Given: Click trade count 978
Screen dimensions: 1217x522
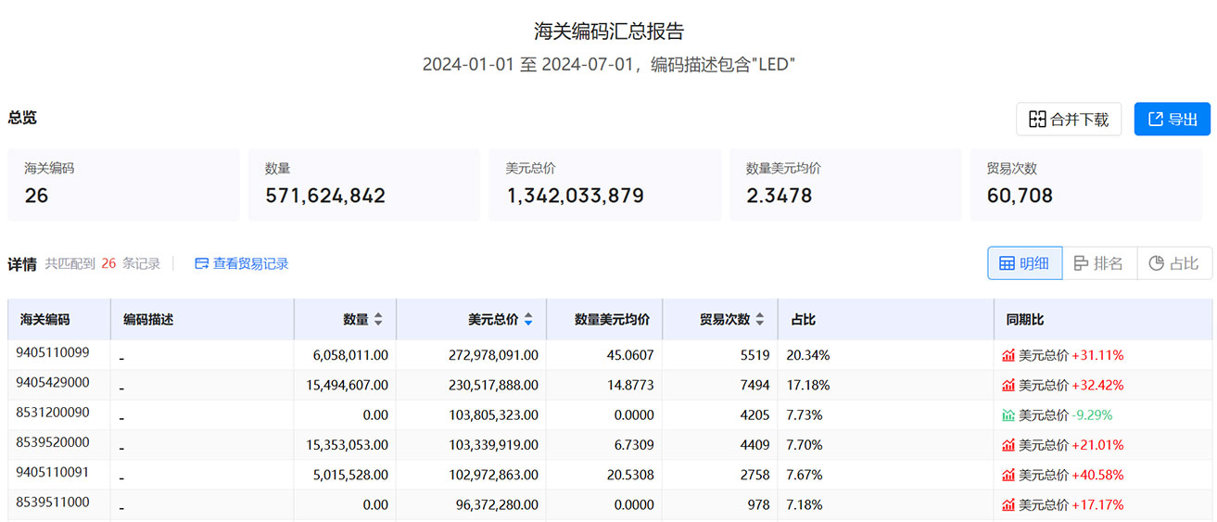Looking at the screenshot, I should (759, 505).
